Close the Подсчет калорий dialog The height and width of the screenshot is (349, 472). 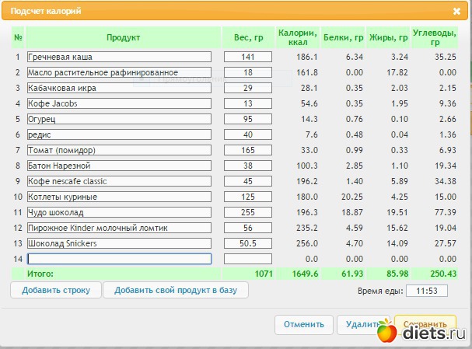coord(456,12)
